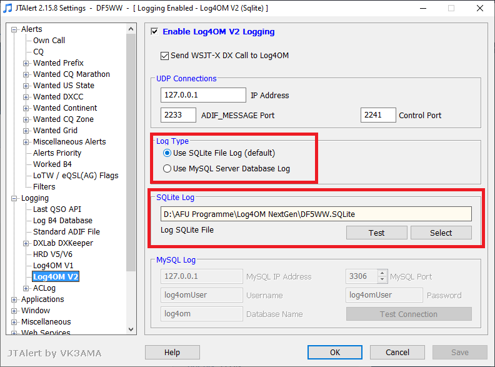This screenshot has height=367, width=495.
Task: Expand the ACLog node
Action: [x=26, y=288]
